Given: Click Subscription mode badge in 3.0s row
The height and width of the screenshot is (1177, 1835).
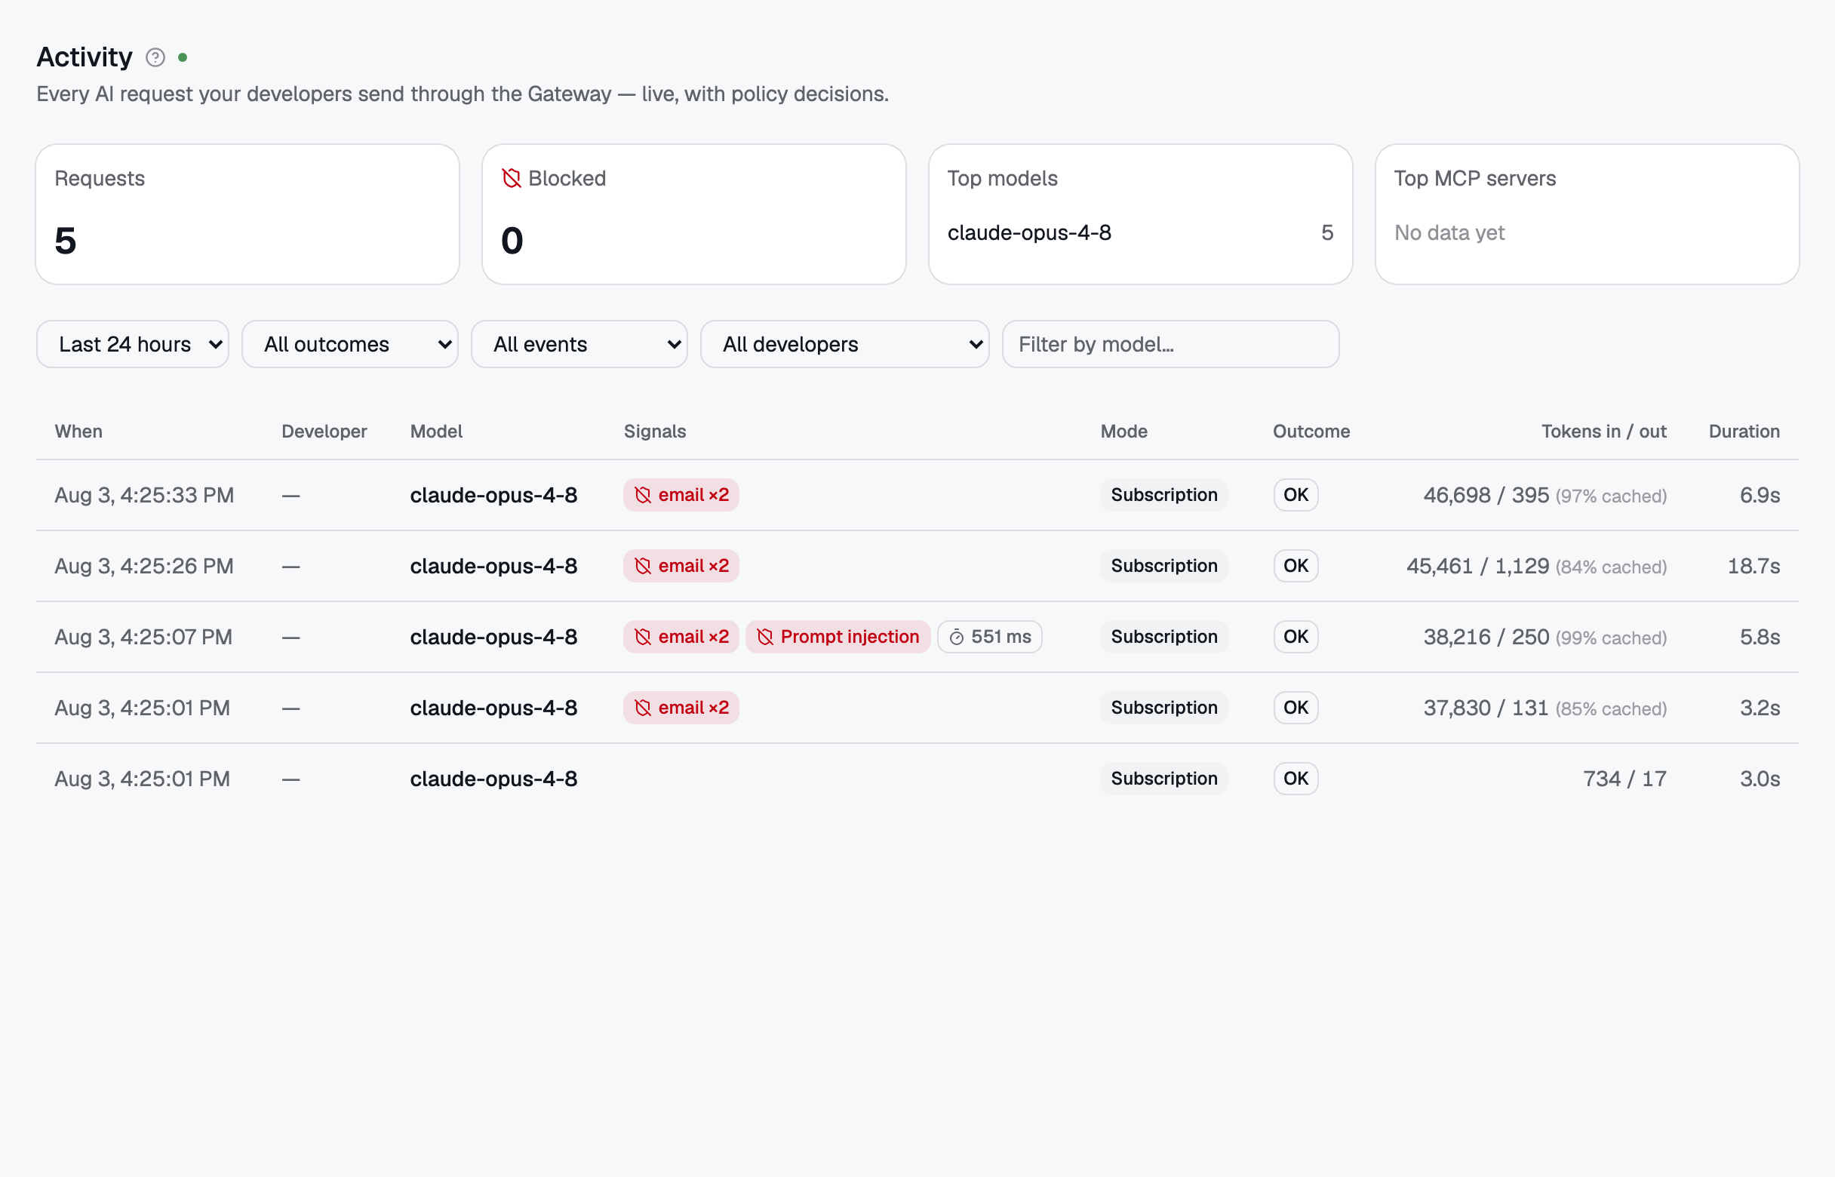Looking at the screenshot, I should [x=1165, y=779].
